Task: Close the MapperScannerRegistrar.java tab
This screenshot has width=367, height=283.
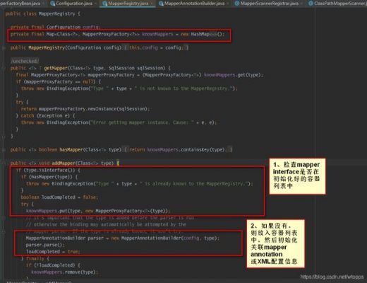Action: (302, 4)
